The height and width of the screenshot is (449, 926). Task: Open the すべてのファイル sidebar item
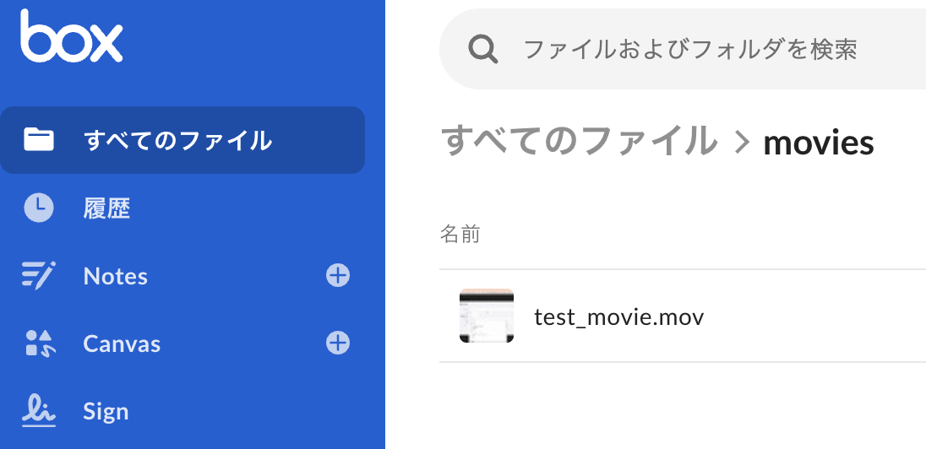(x=182, y=140)
